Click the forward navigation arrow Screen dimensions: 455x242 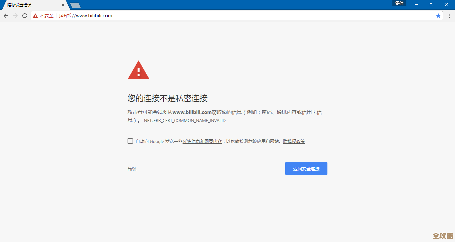tap(15, 15)
